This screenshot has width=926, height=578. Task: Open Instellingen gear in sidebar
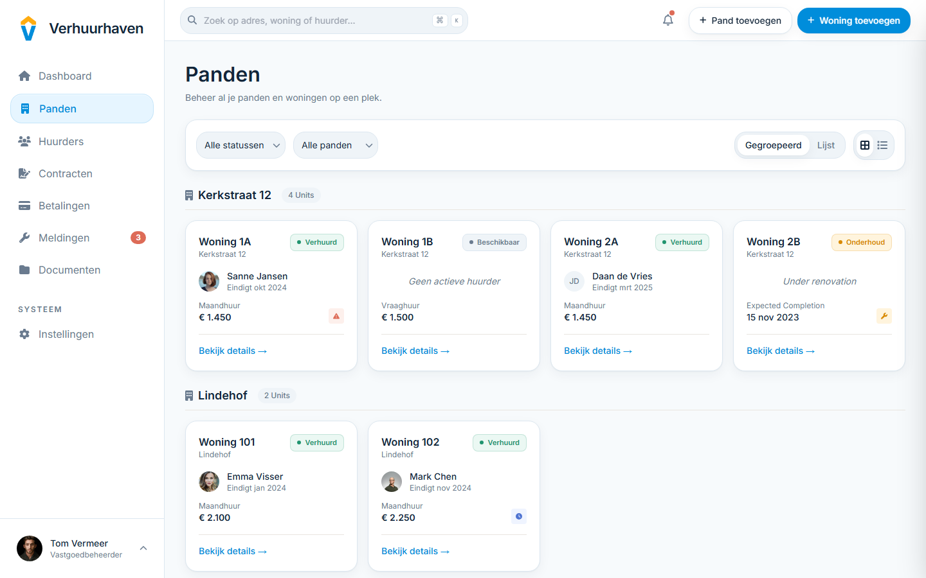click(24, 334)
